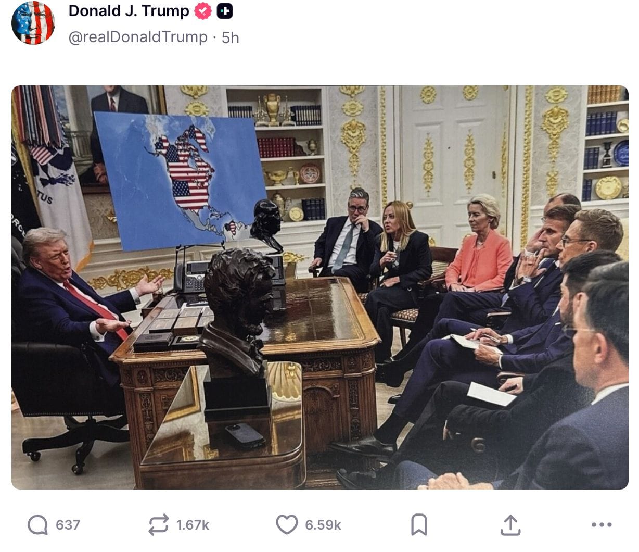The width and height of the screenshot is (639, 552).
Task: Reply using the speech bubble icon
Action: point(37,525)
